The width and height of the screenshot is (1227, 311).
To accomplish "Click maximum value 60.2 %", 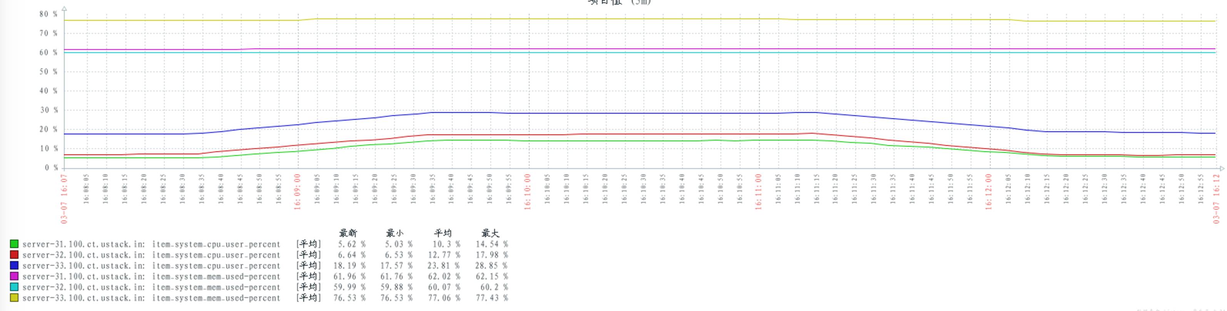I will [x=495, y=287].
